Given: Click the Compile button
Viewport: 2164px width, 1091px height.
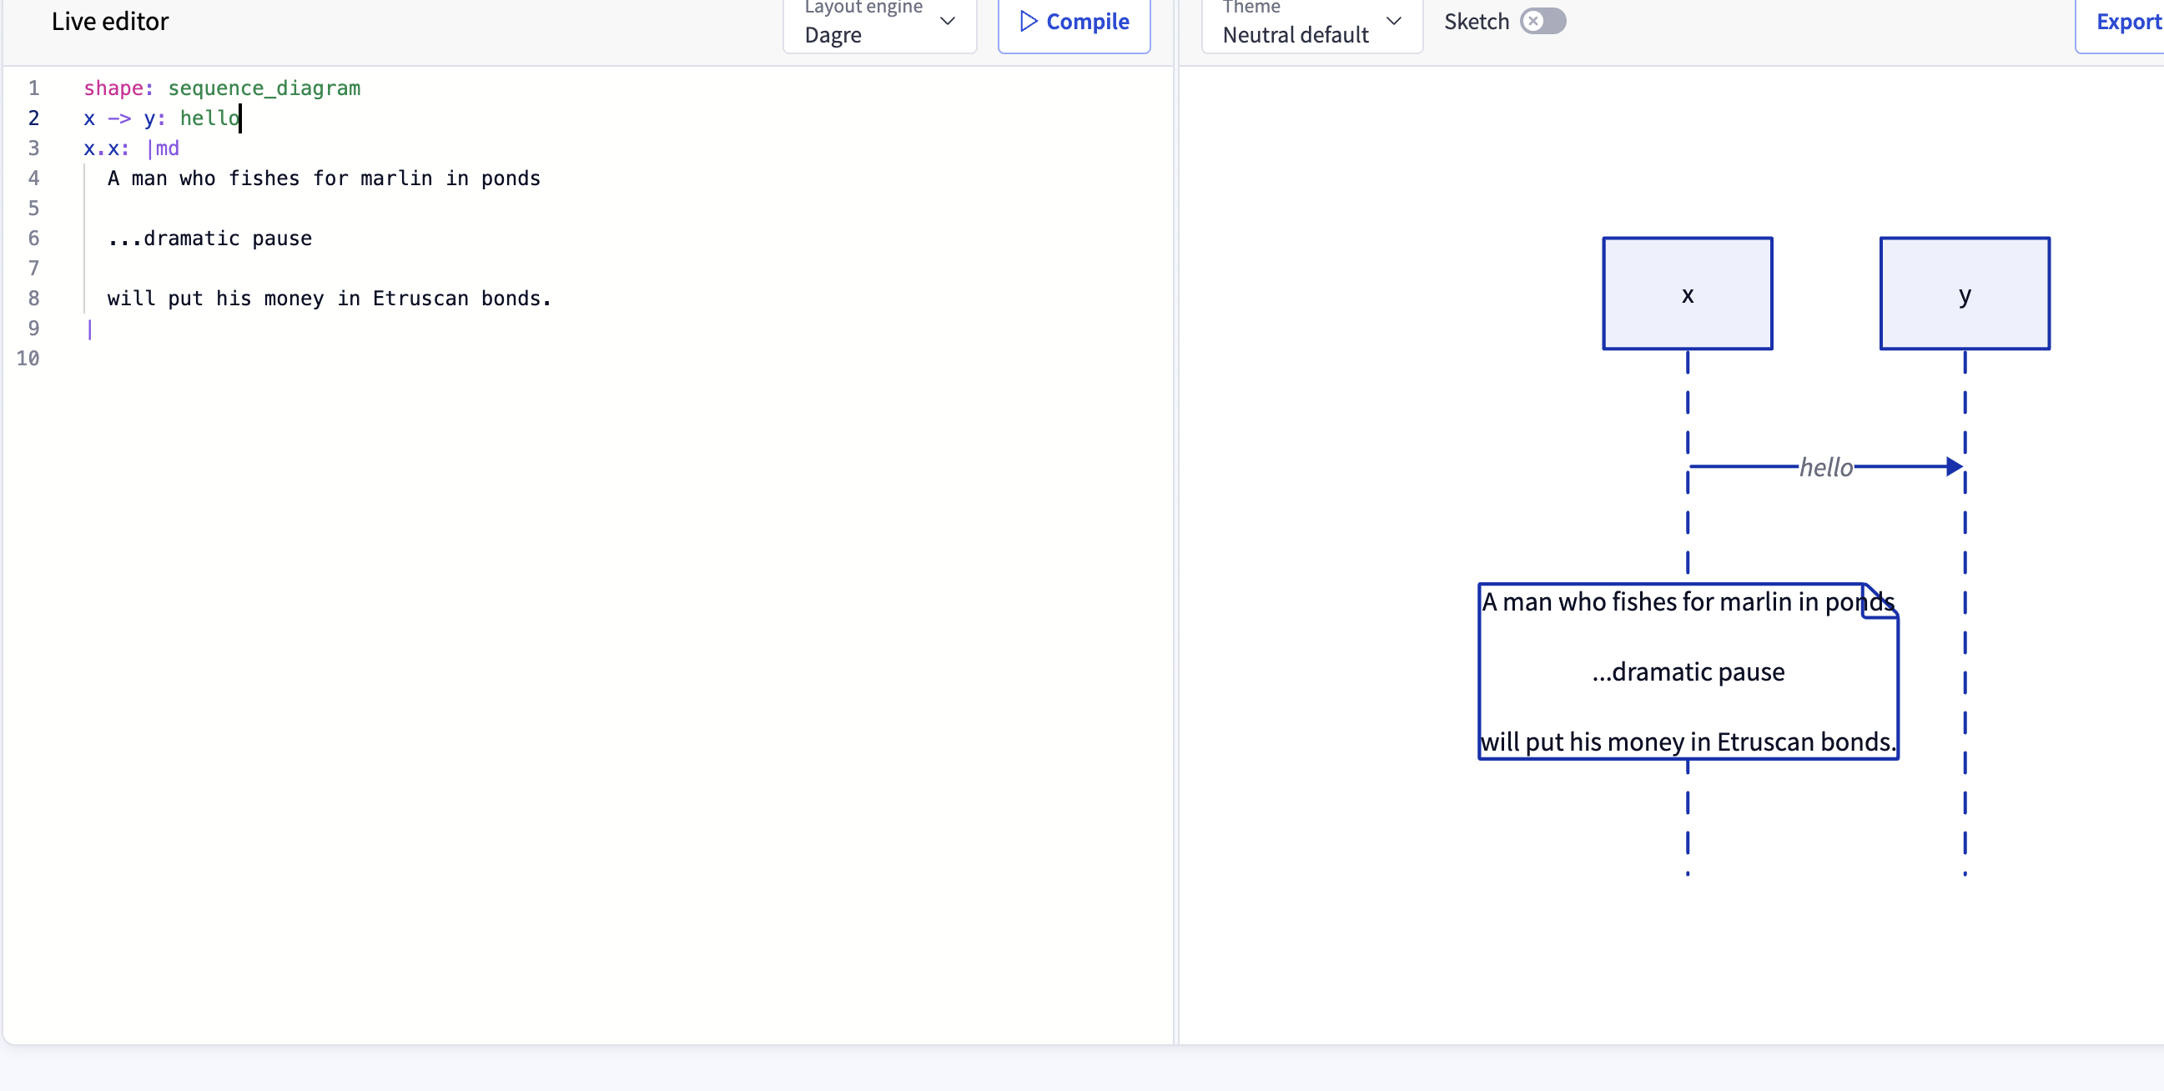Looking at the screenshot, I should 1073,22.
